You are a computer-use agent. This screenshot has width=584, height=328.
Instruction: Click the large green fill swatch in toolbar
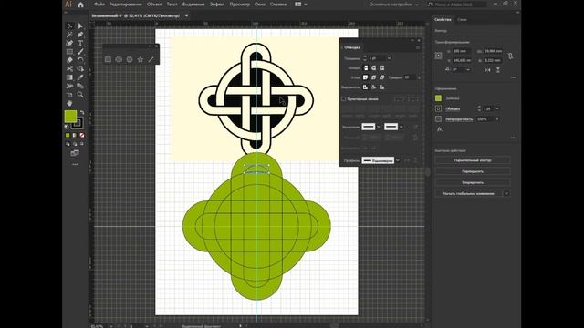pyautogui.click(x=70, y=117)
